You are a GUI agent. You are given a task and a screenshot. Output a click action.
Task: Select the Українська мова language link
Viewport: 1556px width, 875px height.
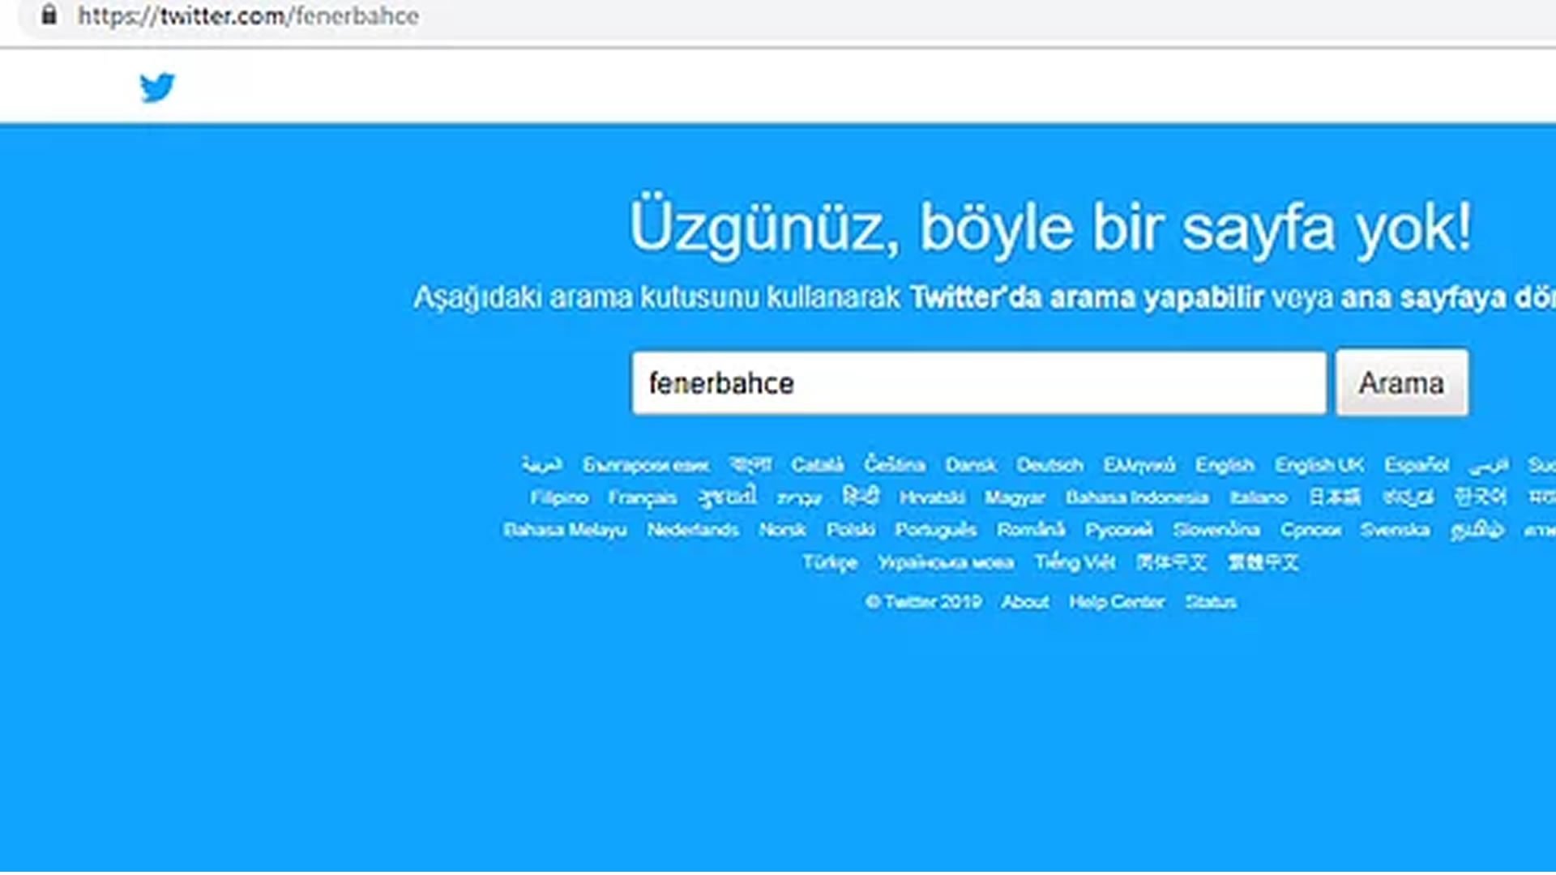tap(946, 562)
